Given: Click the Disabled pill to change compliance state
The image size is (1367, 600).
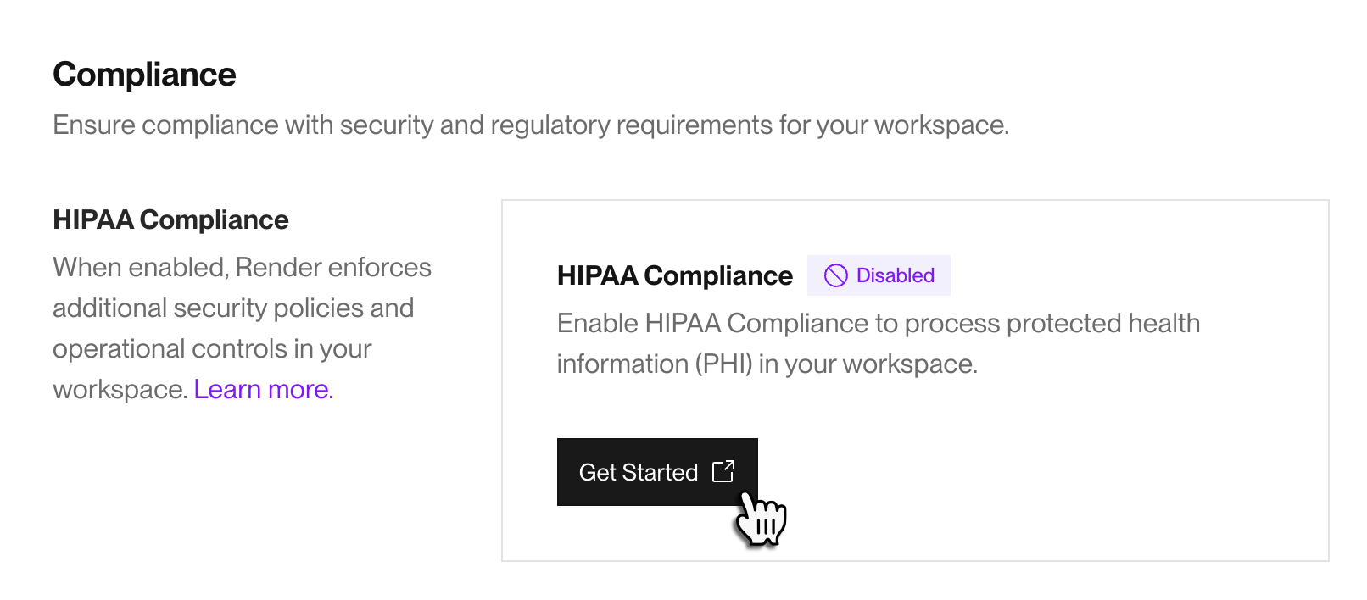Looking at the screenshot, I should click(x=879, y=275).
